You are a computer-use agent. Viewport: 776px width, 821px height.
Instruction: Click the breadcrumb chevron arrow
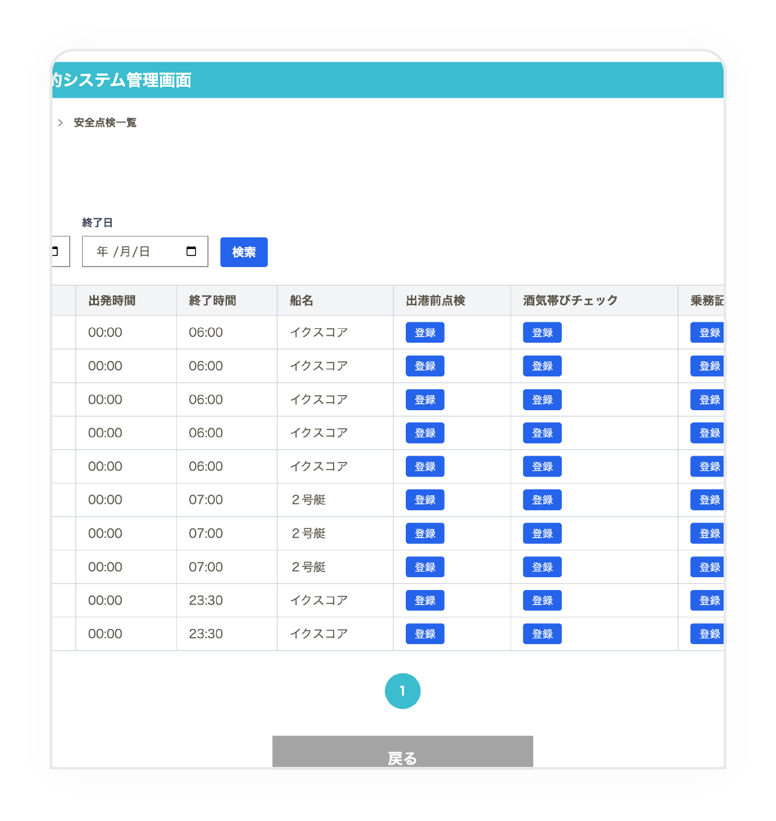[x=61, y=123]
